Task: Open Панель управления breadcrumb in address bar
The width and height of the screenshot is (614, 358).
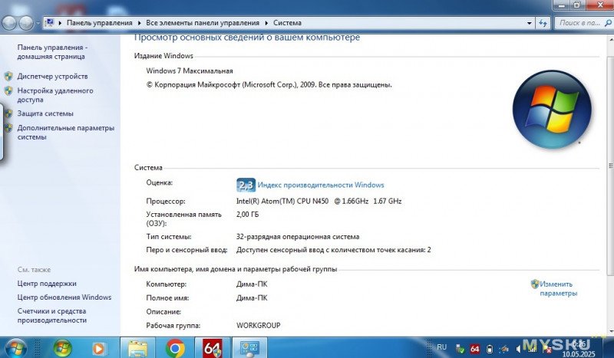Action: point(100,23)
